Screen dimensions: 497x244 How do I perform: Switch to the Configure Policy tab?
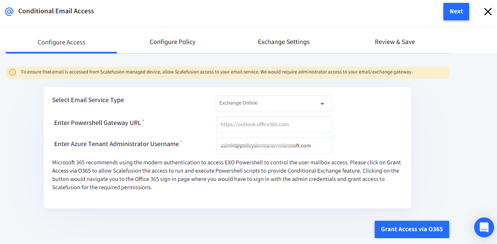[x=173, y=42]
